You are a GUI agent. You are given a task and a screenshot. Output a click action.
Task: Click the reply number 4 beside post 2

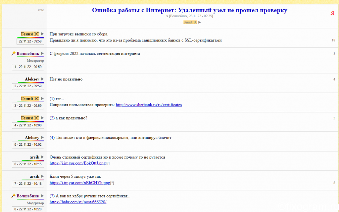pyautogui.click(x=334, y=79)
